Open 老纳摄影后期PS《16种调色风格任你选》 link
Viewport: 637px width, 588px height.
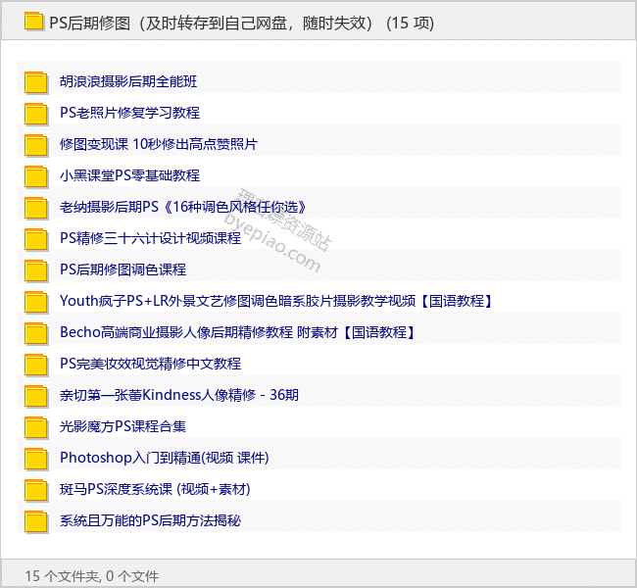point(183,207)
